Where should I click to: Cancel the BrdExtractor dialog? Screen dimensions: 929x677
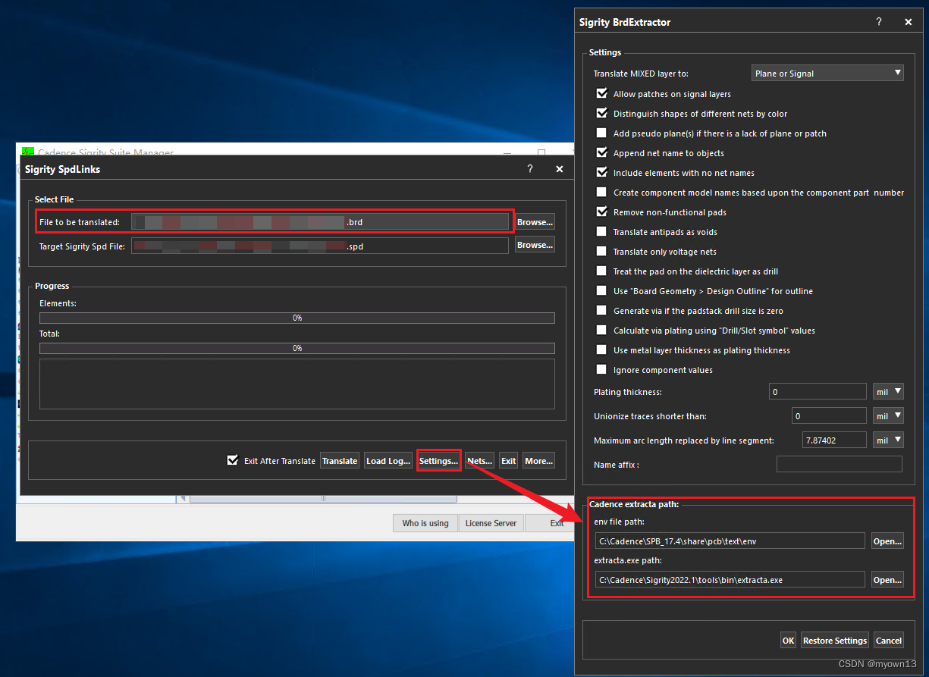889,640
